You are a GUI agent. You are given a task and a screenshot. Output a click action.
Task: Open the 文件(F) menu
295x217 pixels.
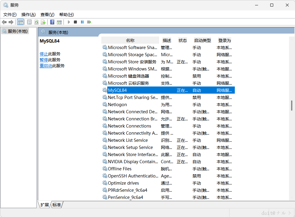pos(10,15)
